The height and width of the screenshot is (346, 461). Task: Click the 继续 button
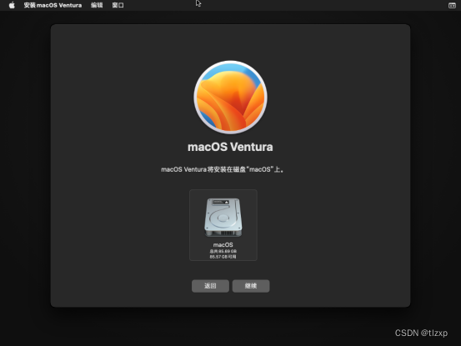pyautogui.click(x=251, y=286)
